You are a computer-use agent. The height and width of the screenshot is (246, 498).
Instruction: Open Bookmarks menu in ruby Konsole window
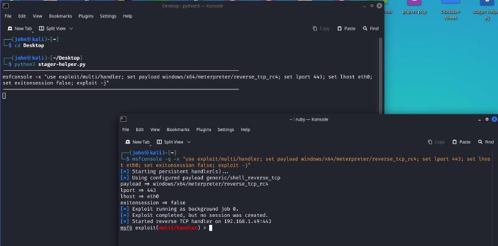178,130
